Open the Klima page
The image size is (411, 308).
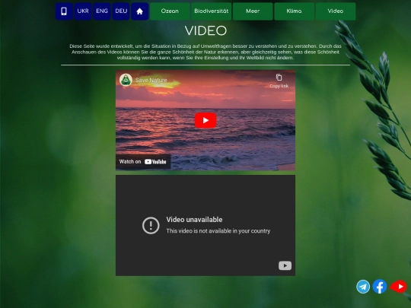[294, 11]
